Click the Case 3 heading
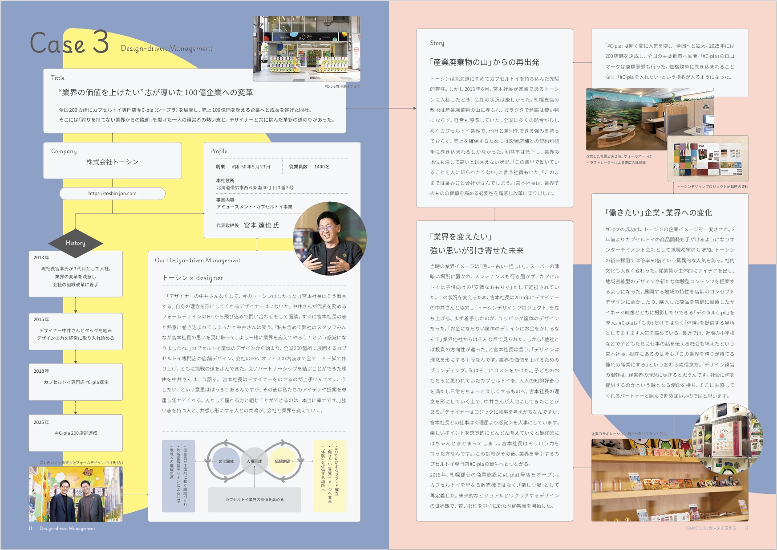 click(x=69, y=43)
